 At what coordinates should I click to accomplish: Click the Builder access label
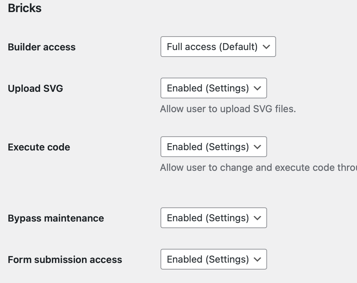(x=42, y=47)
